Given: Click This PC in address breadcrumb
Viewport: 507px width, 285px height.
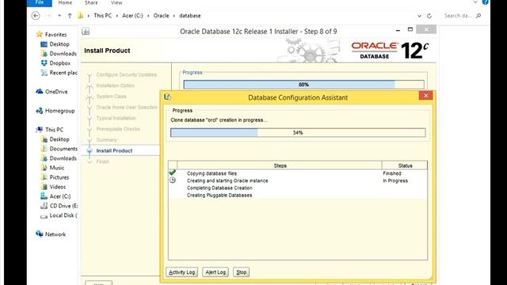Looking at the screenshot, I should (102, 16).
